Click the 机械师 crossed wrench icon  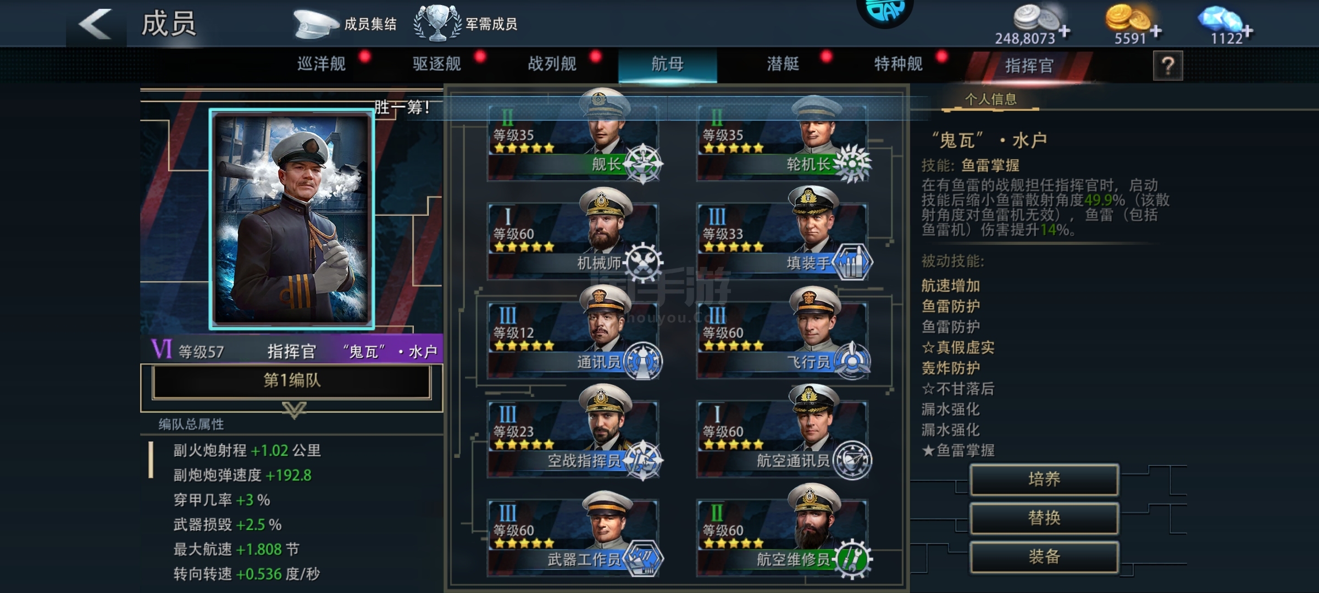point(642,262)
